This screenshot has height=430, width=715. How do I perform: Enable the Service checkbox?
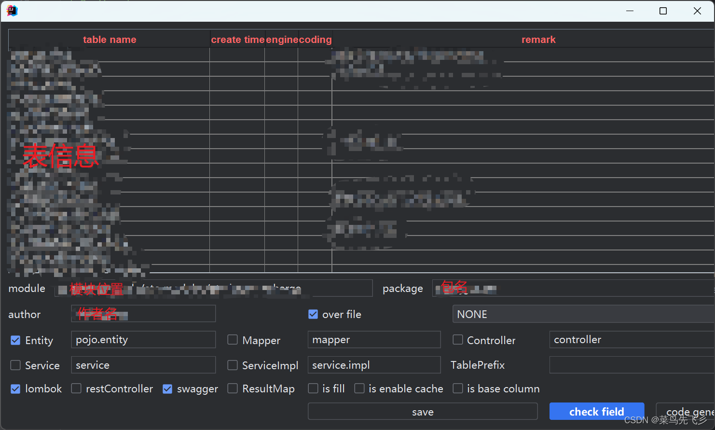[15, 365]
